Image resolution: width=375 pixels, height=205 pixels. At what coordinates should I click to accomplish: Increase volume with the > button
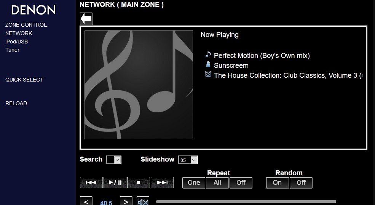(x=126, y=201)
